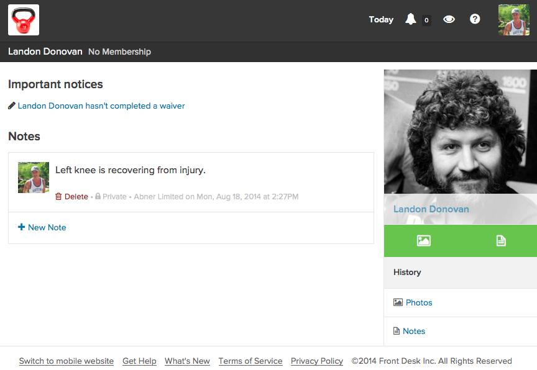The width and height of the screenshot is (537, 370).
Task: Select the photo icon in green bar
Action: tap(424, 240)
